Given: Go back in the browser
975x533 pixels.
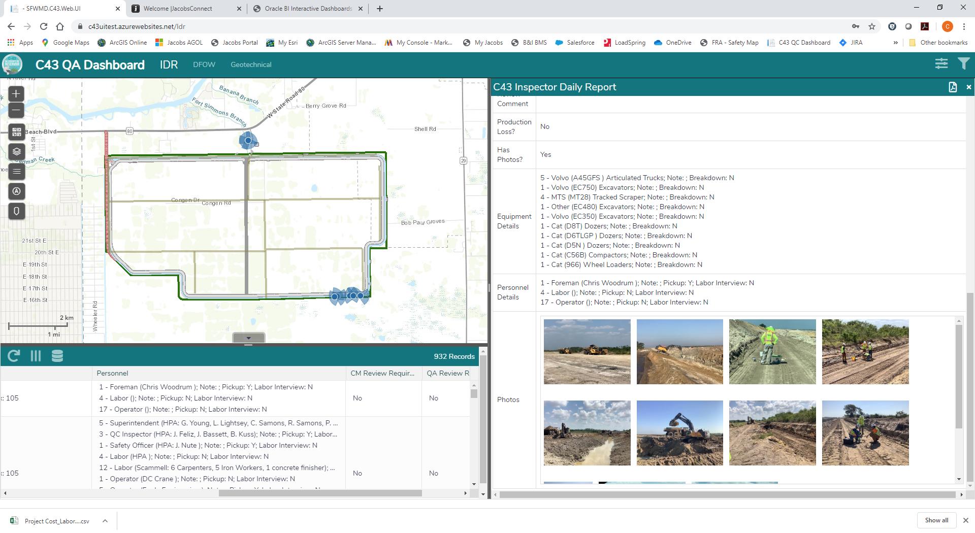Looking at the screenshot, I should 11,26.
